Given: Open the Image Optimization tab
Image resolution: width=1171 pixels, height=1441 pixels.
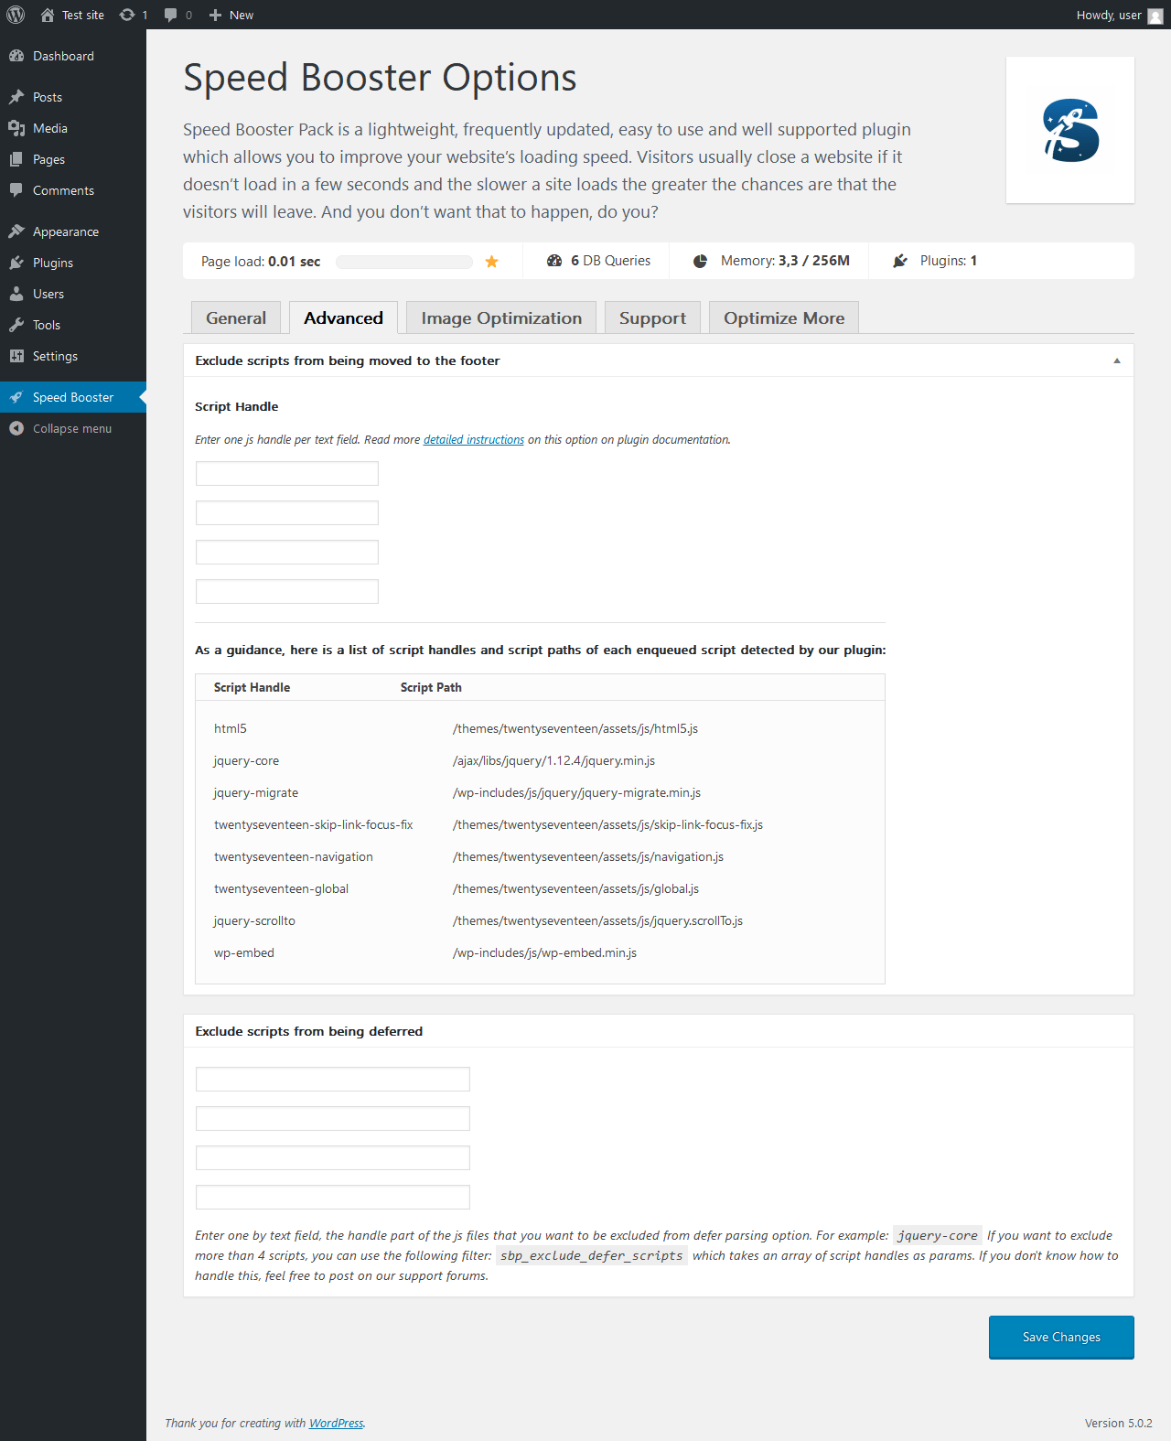Looking at the screenshot, I should pos(501,317).
